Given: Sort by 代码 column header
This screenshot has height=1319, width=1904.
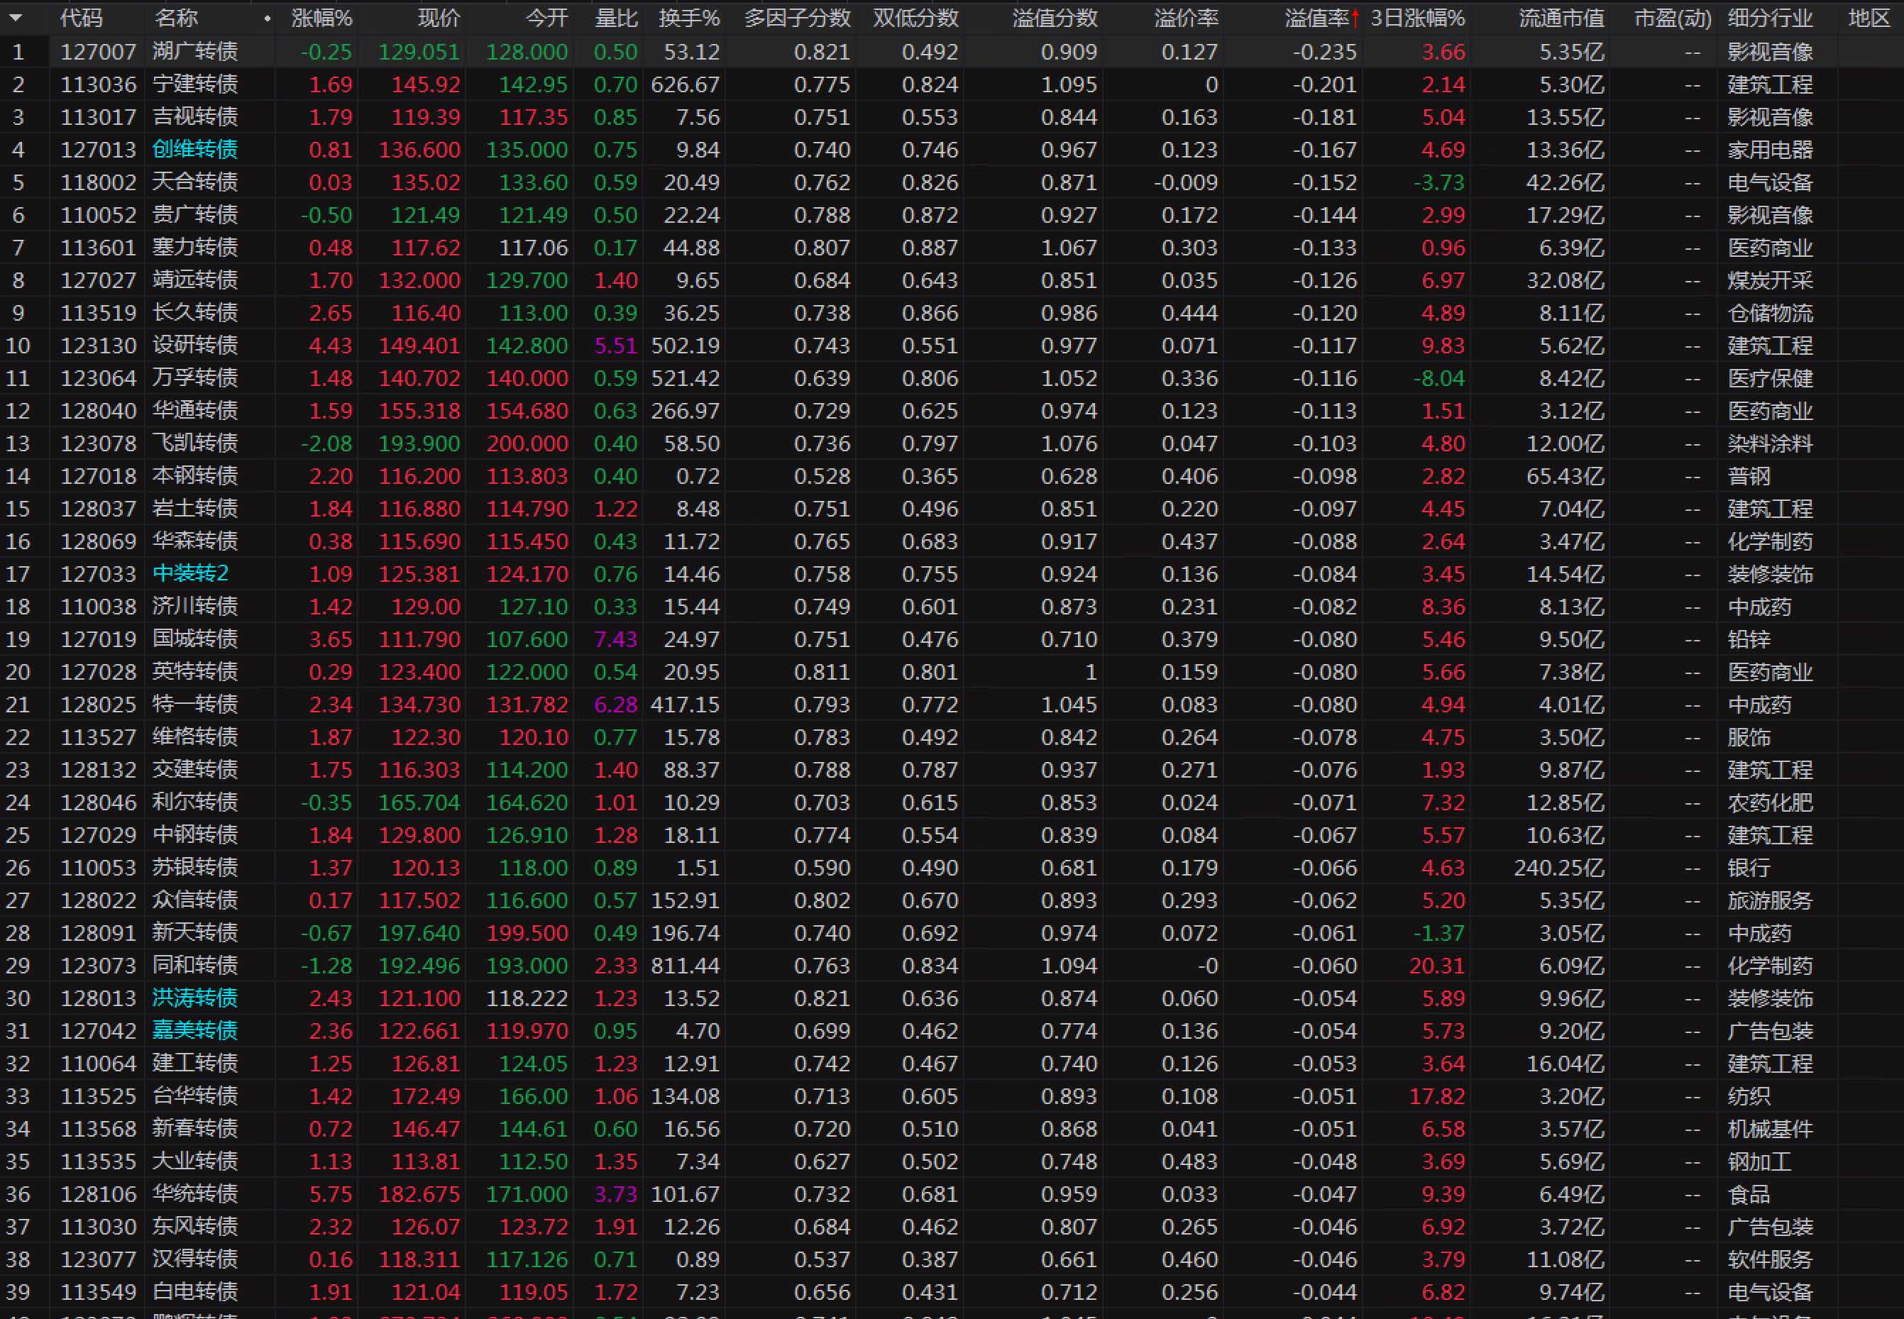Looking at the screenshot, I should [x=81, y=18].
